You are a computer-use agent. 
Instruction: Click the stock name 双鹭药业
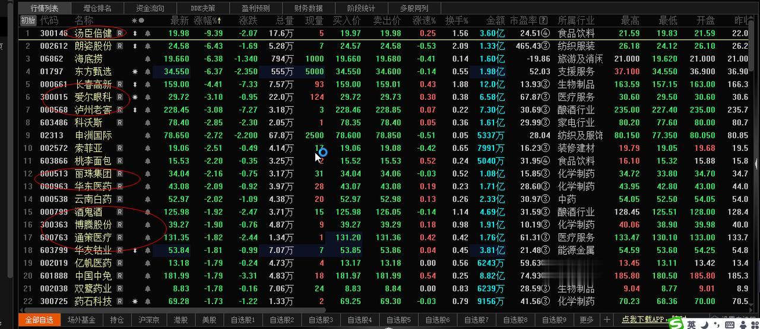(93, 289)
